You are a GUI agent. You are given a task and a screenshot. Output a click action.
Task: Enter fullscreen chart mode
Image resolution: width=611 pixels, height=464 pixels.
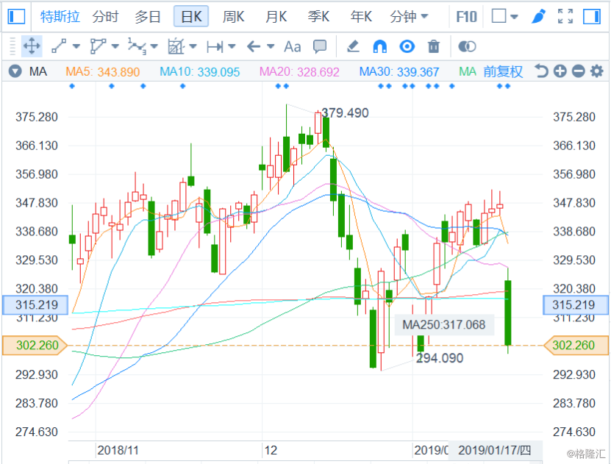[565, 16]
